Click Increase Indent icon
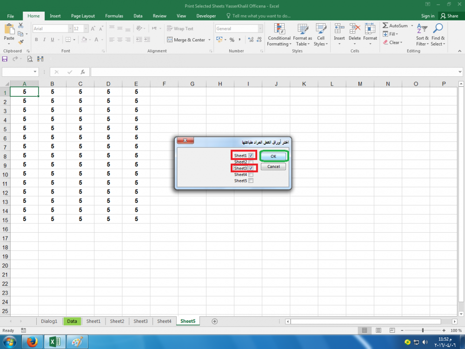465x349 pixels. (x=147, y=40)
